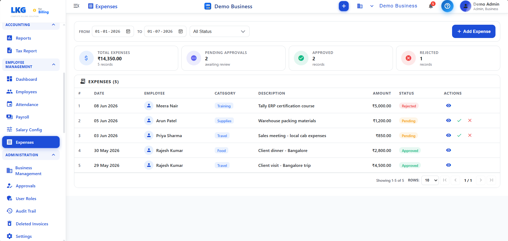Open Approvals in the sidebar
The width and height of the screenshot is (508, 241).
coord(31,186)
